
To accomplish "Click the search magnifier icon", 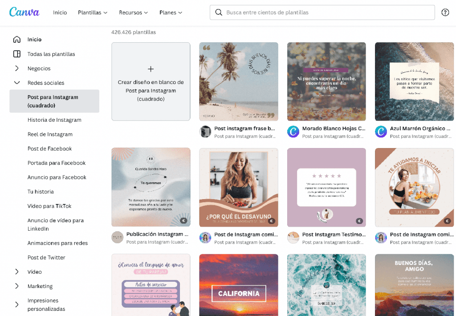I will (x=219, y=12).
